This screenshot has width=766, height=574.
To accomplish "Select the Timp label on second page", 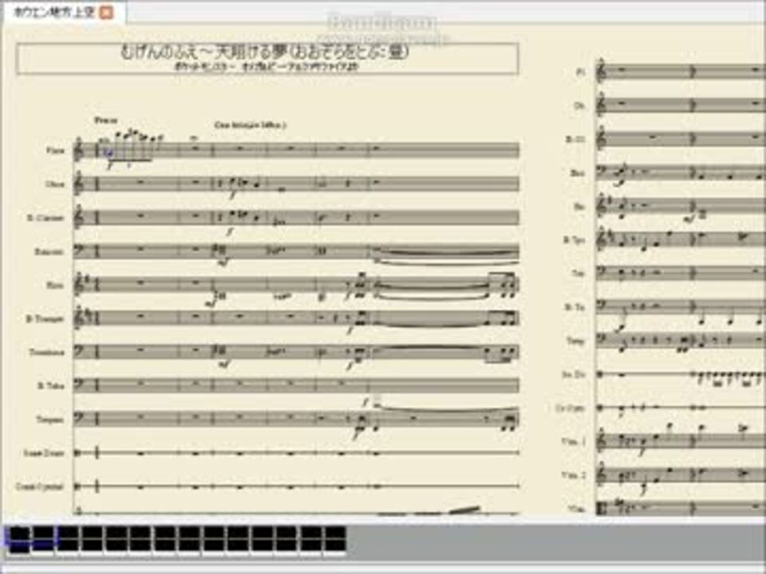I will click(x=575, y=340).
